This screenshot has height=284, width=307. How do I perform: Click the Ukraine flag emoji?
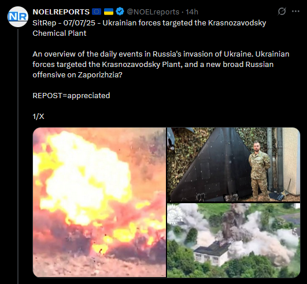[109, 12]
